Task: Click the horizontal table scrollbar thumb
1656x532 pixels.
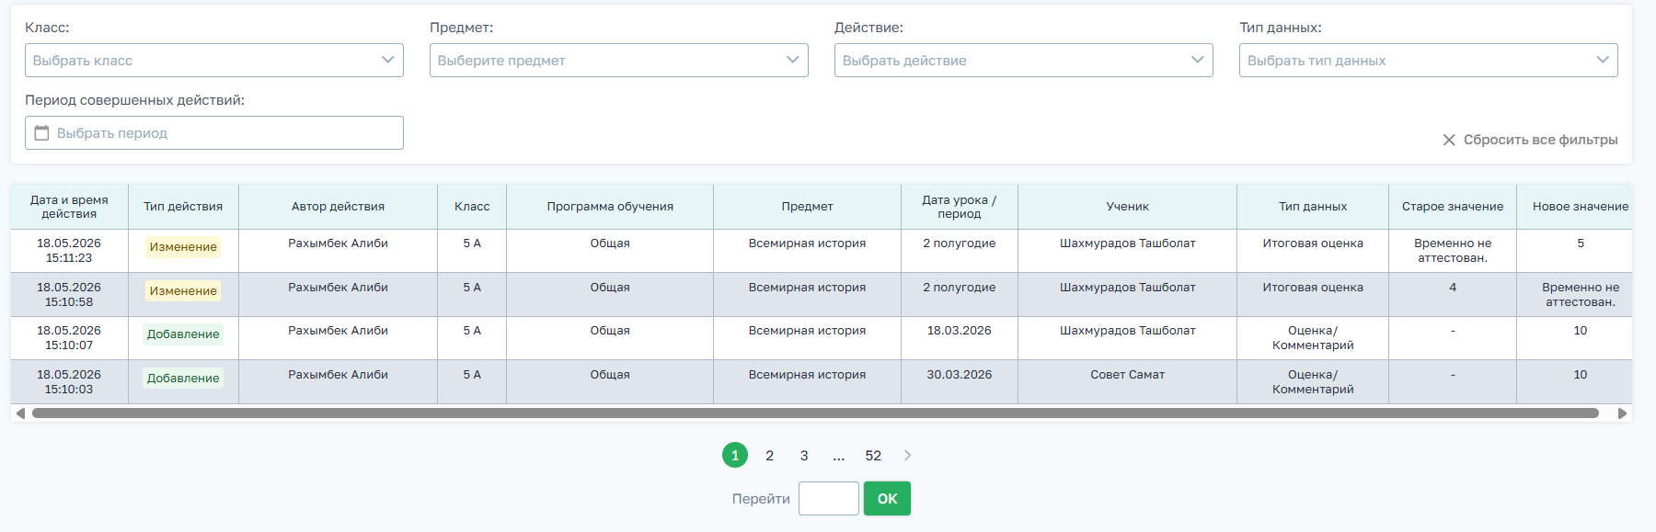Action: (815, 413)
